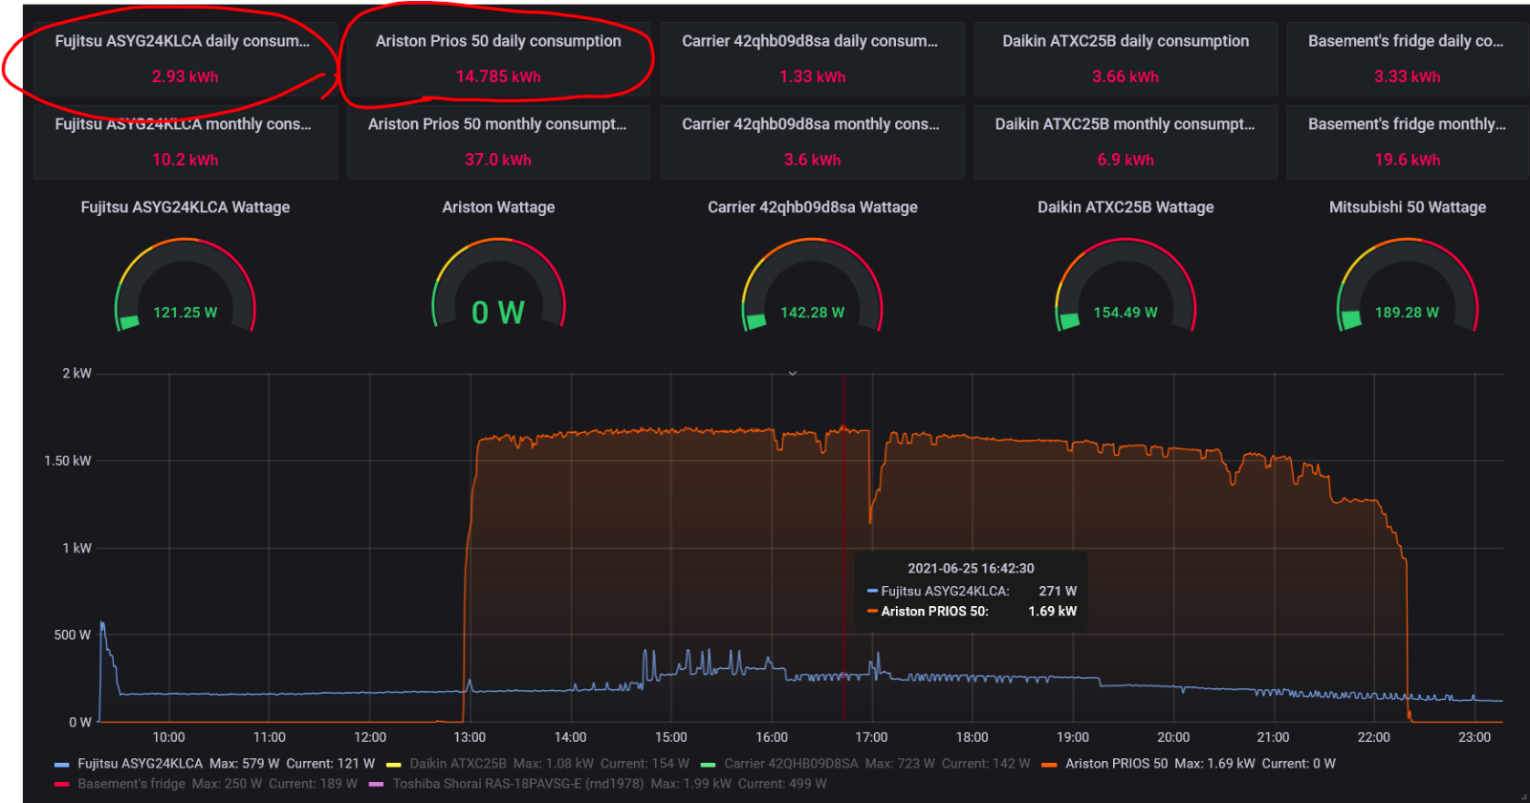Click the red Basement's fridge legend swatch
The image size is (1530, 803).
pyautogui.click(x=62, y=785)
